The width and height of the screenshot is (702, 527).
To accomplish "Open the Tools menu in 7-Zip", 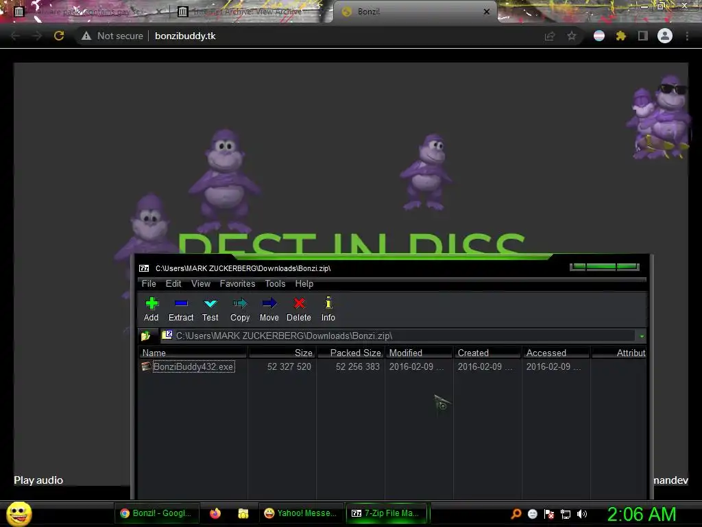I will pos(275,283).
